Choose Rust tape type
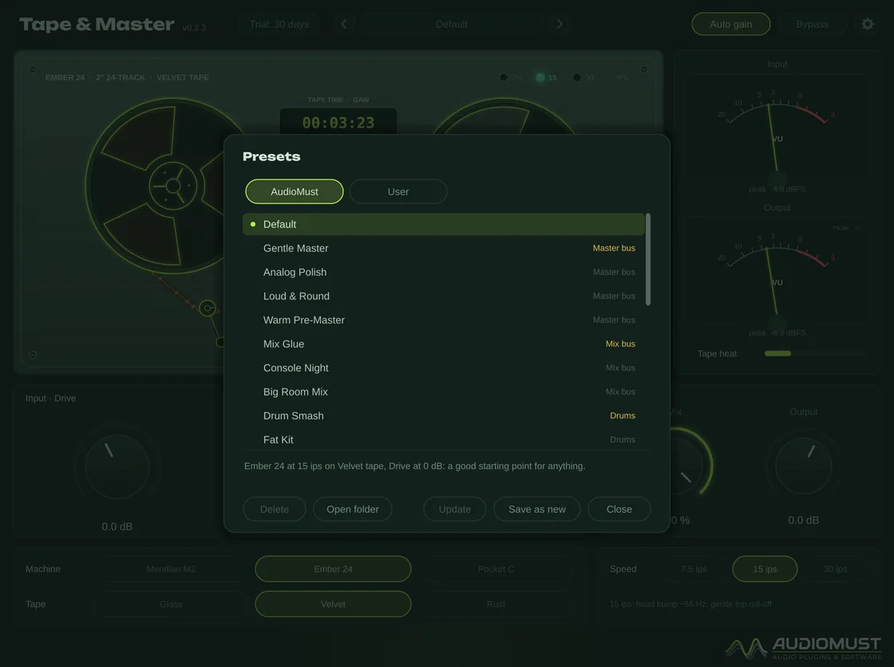Viewport: 894px width, 667px height. pos(496,604)
